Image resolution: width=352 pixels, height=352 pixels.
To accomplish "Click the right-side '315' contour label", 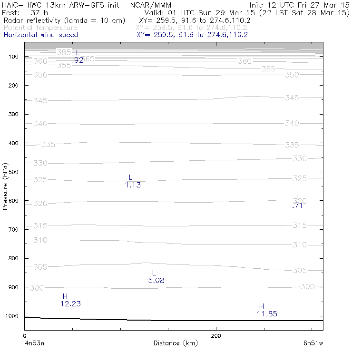I will [x=300, y=225].
